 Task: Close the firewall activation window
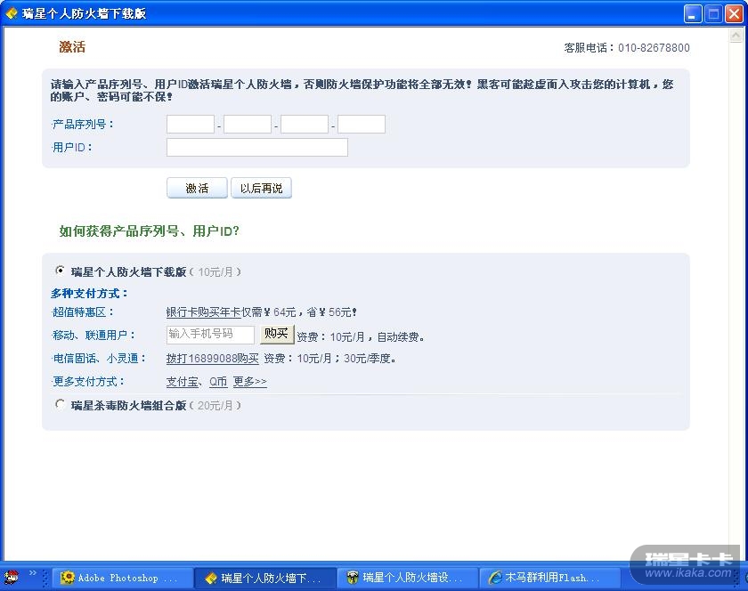point(734,14)
